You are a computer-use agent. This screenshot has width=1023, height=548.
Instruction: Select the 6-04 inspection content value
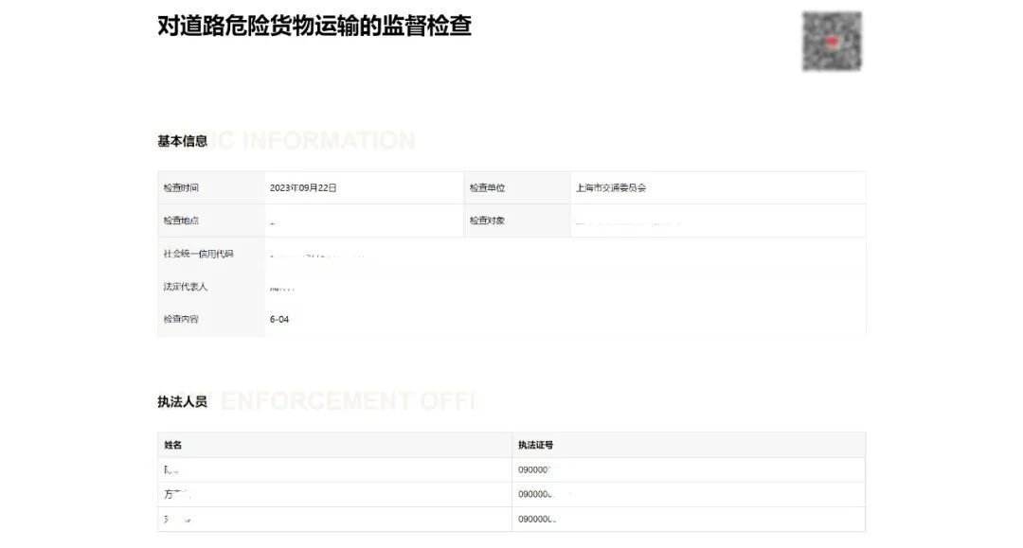(x=279, y=319)
